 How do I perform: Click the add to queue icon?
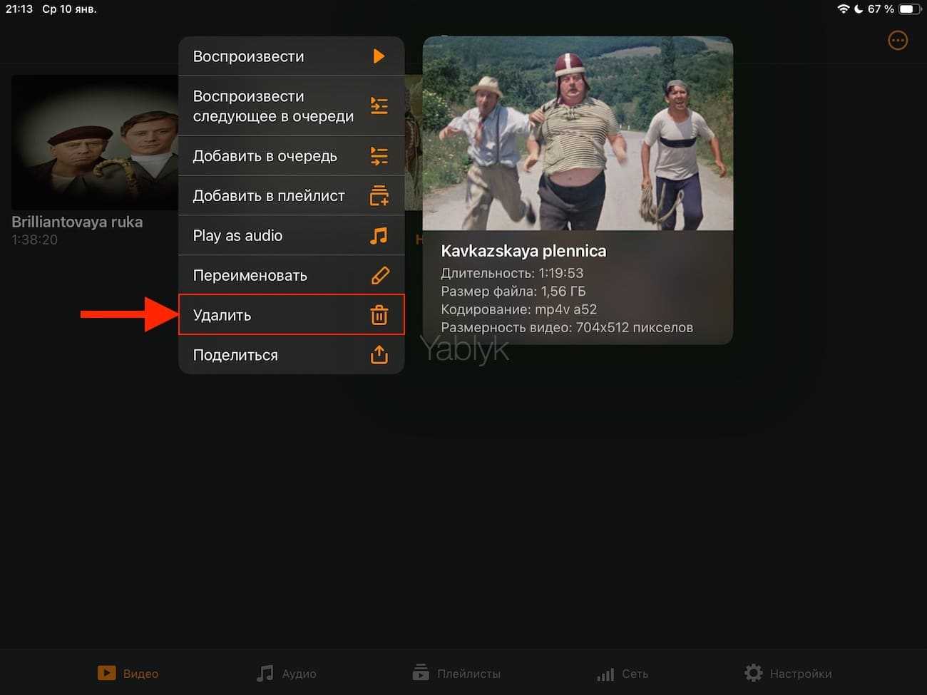coord(379,156)
